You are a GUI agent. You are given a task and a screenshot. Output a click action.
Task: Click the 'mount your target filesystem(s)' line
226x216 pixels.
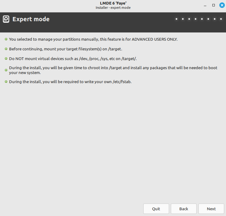pyautogui.click(x=65, y=49)
